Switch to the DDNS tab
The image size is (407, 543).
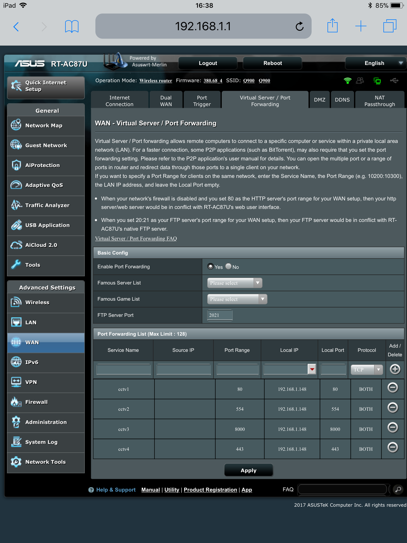[x=342, y=100]
